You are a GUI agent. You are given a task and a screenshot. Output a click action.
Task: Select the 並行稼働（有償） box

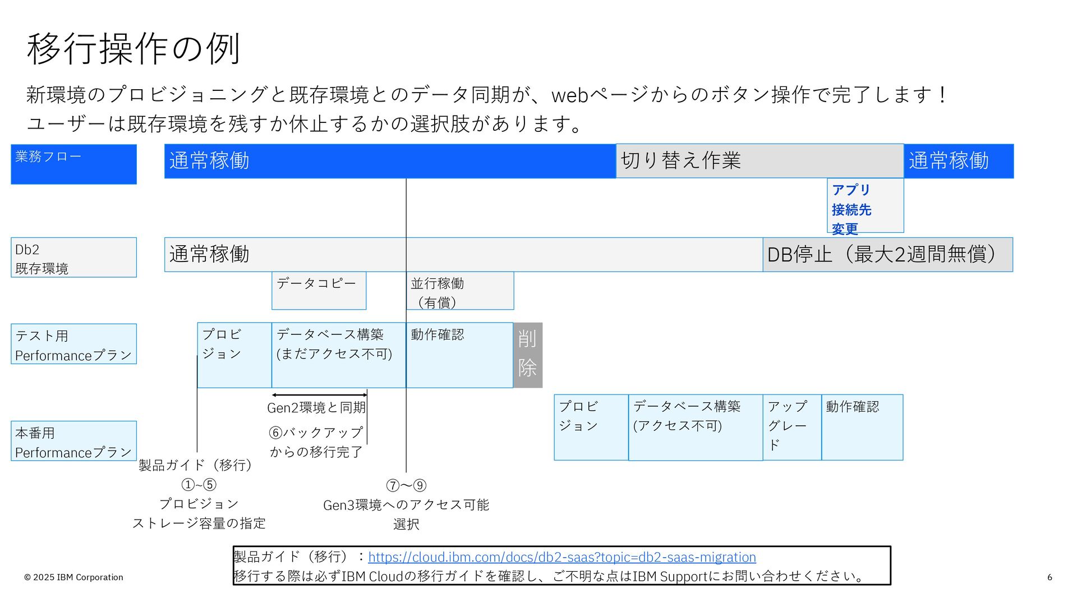point(460,291)
